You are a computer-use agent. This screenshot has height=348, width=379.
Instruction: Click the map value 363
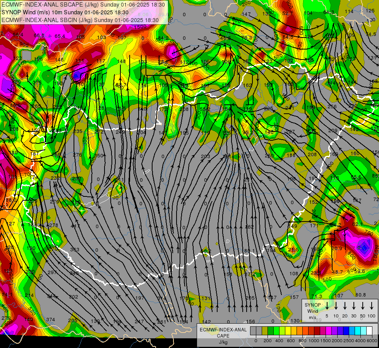point(74,249)
